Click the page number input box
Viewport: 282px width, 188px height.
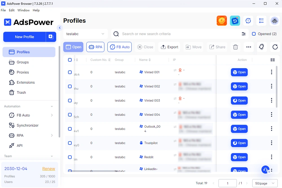228,183
